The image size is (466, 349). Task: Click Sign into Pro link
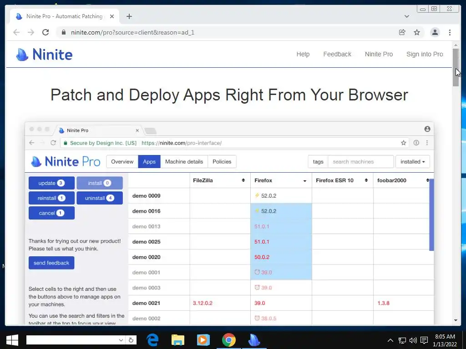point(425,55)
